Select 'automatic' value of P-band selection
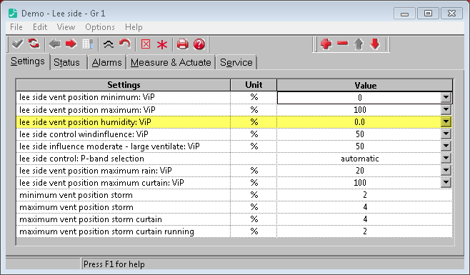This screenshot has width=470, height=275. 359,159
